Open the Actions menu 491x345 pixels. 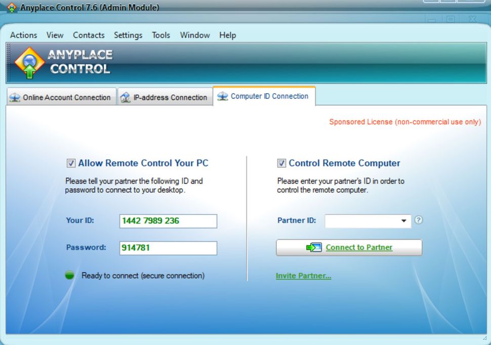(23, 35)
